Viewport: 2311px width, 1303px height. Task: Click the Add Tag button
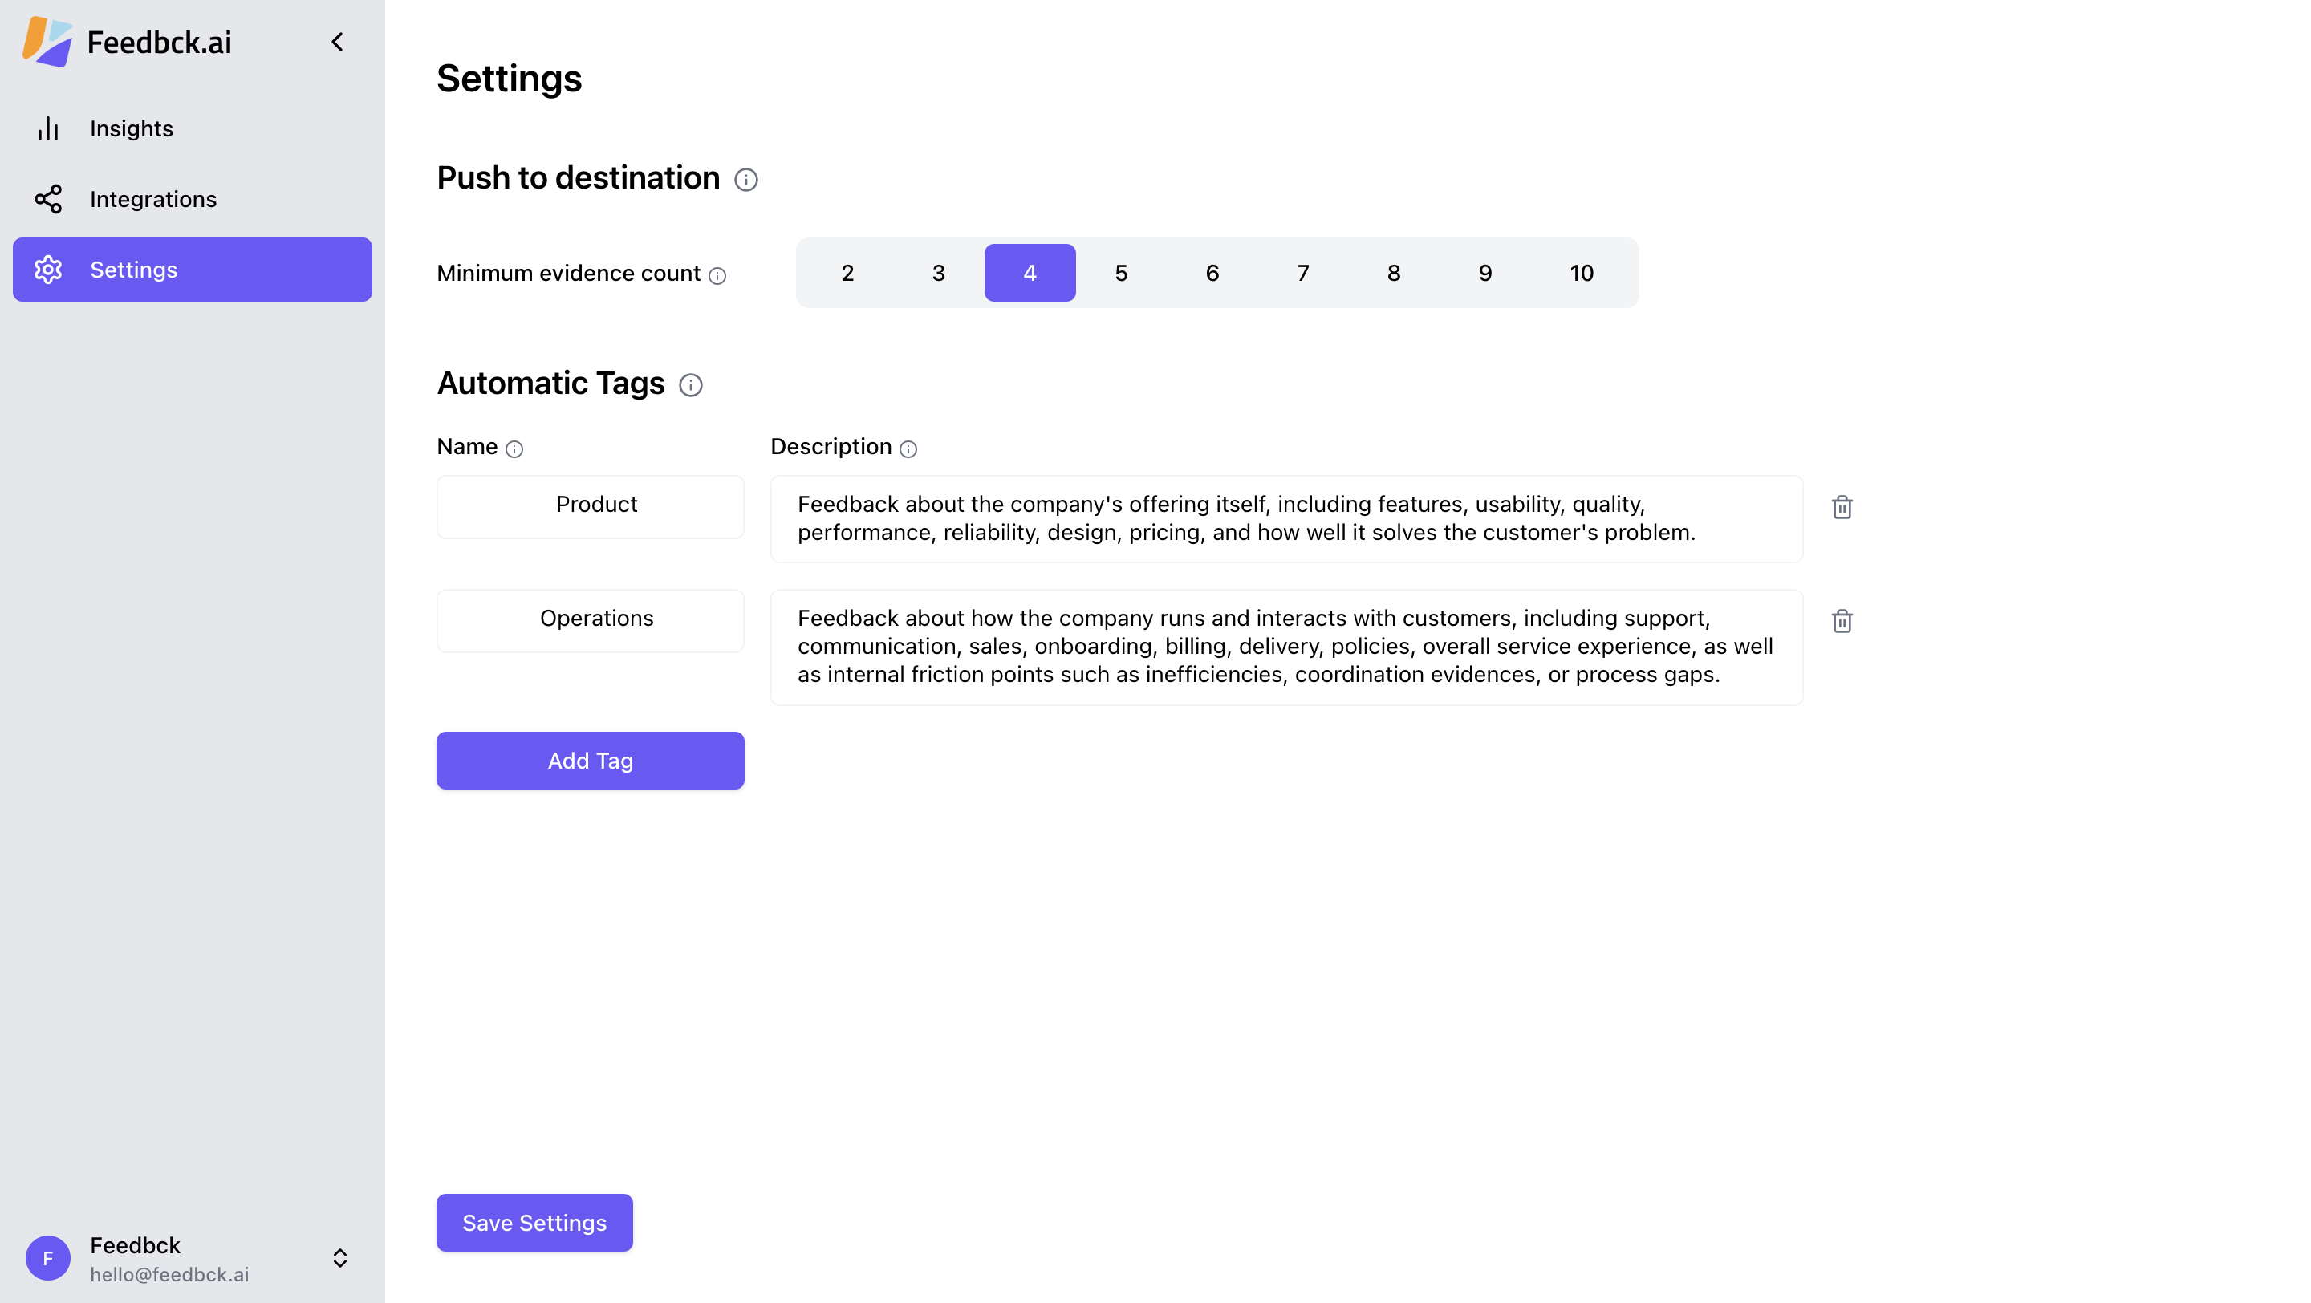pyautogui.click(x=590, y=761)
